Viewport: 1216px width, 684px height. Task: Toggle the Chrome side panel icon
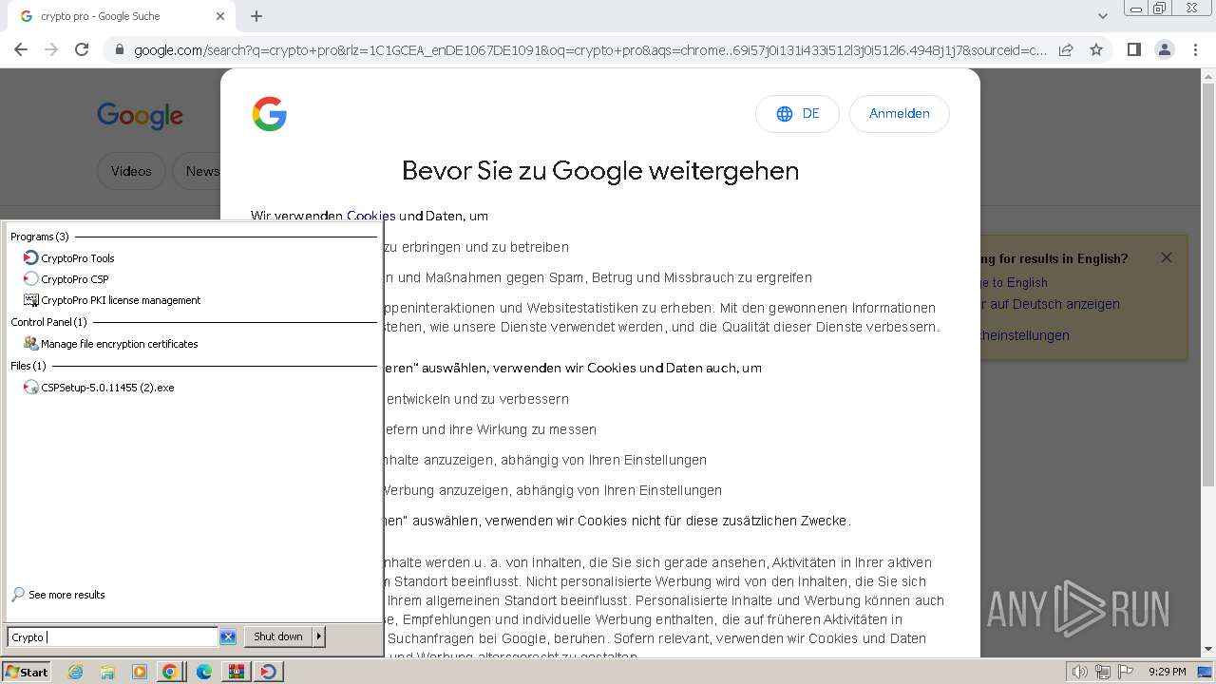1133,49
